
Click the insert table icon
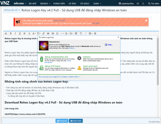76,33
